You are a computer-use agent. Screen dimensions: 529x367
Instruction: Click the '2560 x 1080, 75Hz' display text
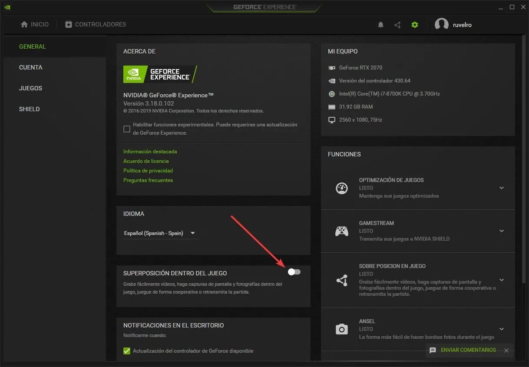click(x=360, y=120)
